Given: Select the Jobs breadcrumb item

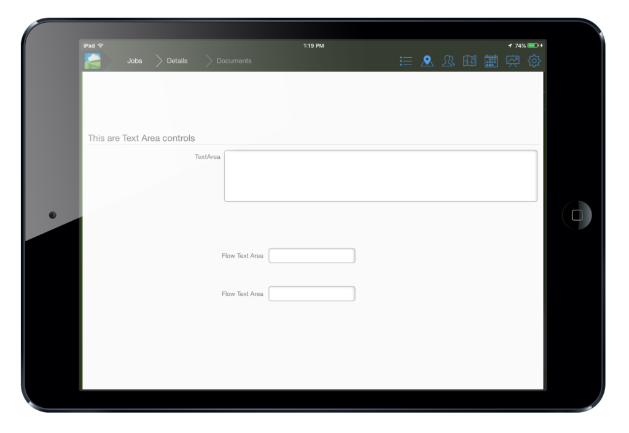Looking at the screenshot, I should coord(135,60).
